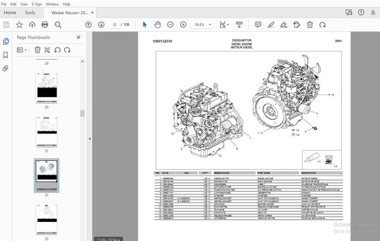Open the share review icon at top right

coord(349,12)
